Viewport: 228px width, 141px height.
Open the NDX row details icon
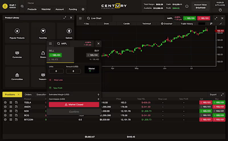16,111
